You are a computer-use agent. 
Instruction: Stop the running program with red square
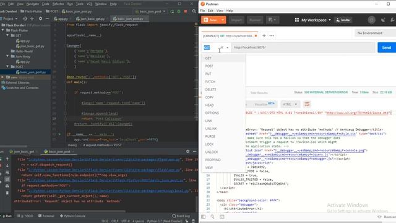(x=186, y=11)
